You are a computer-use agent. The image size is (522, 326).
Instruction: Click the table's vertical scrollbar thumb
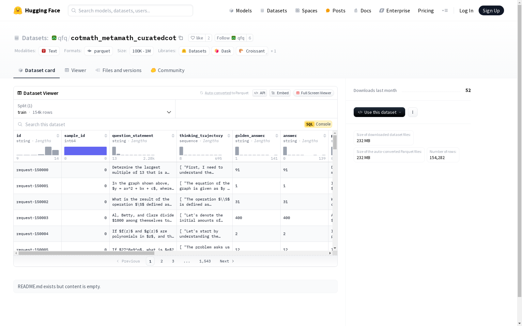[335, 142]
